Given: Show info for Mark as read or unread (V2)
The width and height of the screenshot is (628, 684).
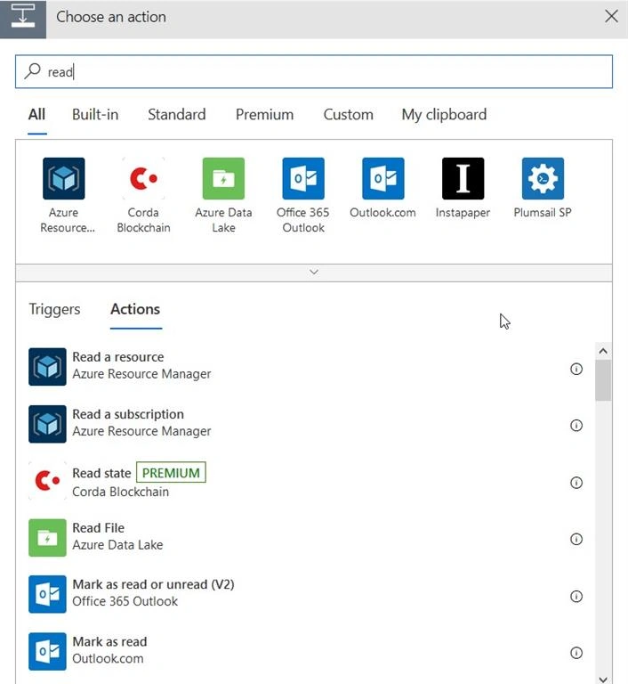Looking at the screenshot, I should point(576,597).
